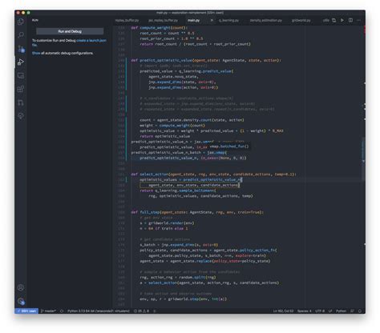Click the Ln, Col cursor position indicator
This screenshot has height=333, width=380.
[x=283, y=311]
